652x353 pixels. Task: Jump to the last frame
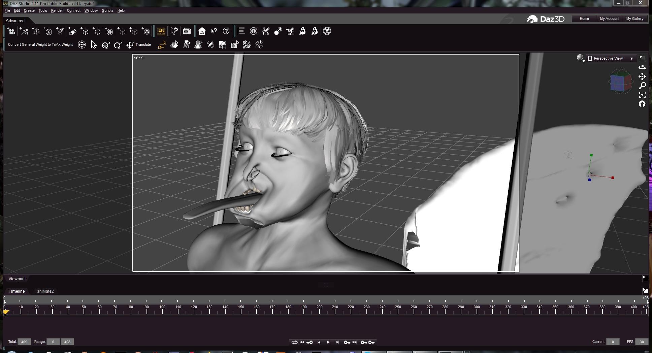355,342
